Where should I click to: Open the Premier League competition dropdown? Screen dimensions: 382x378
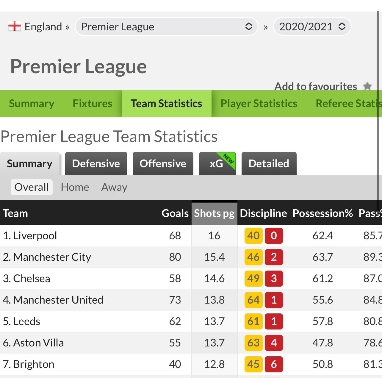167,26
